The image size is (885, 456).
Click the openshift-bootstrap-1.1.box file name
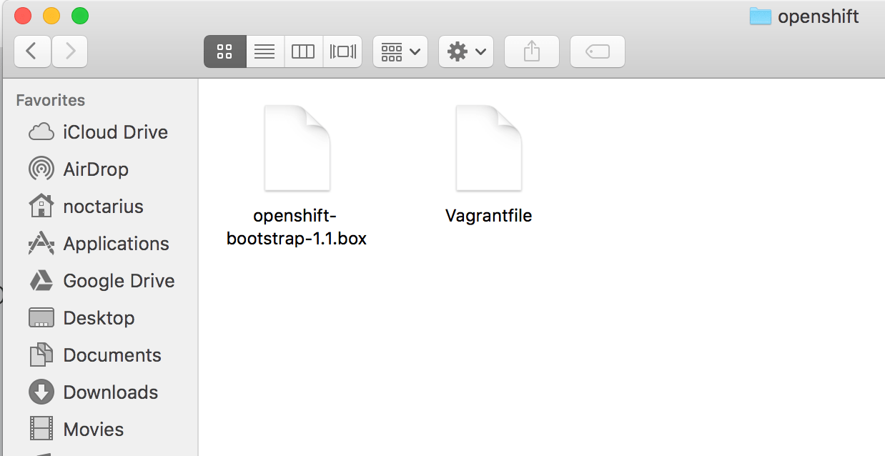point(297,227)
